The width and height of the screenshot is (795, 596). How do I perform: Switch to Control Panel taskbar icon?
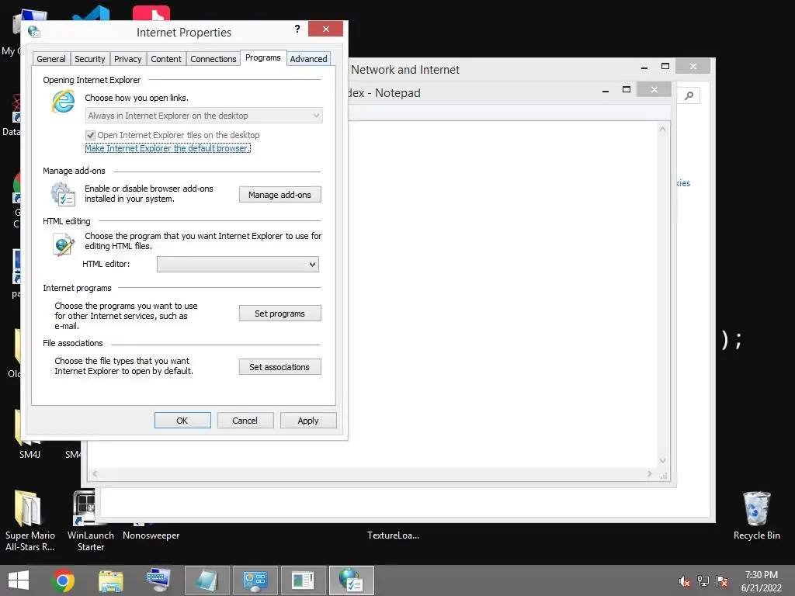[x=255, y=580]
